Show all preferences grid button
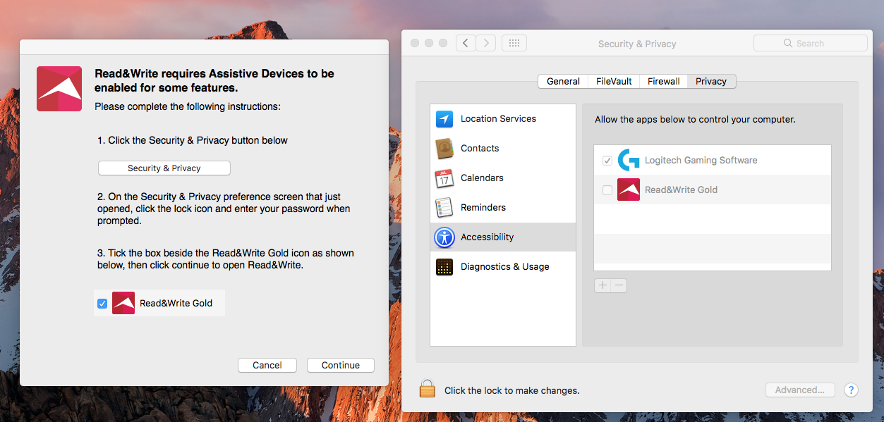The width and height of the screenshot is (884, 422). [x=514, y=43]
